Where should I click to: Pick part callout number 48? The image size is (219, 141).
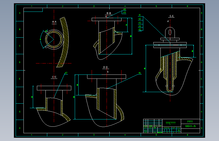(x=124, y=10)
